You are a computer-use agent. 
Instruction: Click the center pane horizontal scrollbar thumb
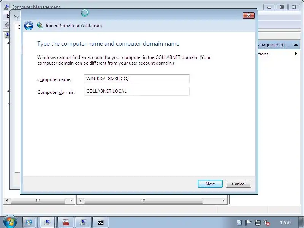(143, 201)
